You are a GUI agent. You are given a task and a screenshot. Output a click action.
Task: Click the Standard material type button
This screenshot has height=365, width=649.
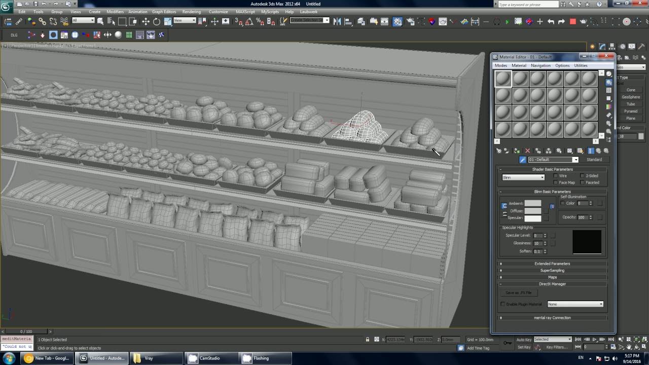tap(594, 160)
